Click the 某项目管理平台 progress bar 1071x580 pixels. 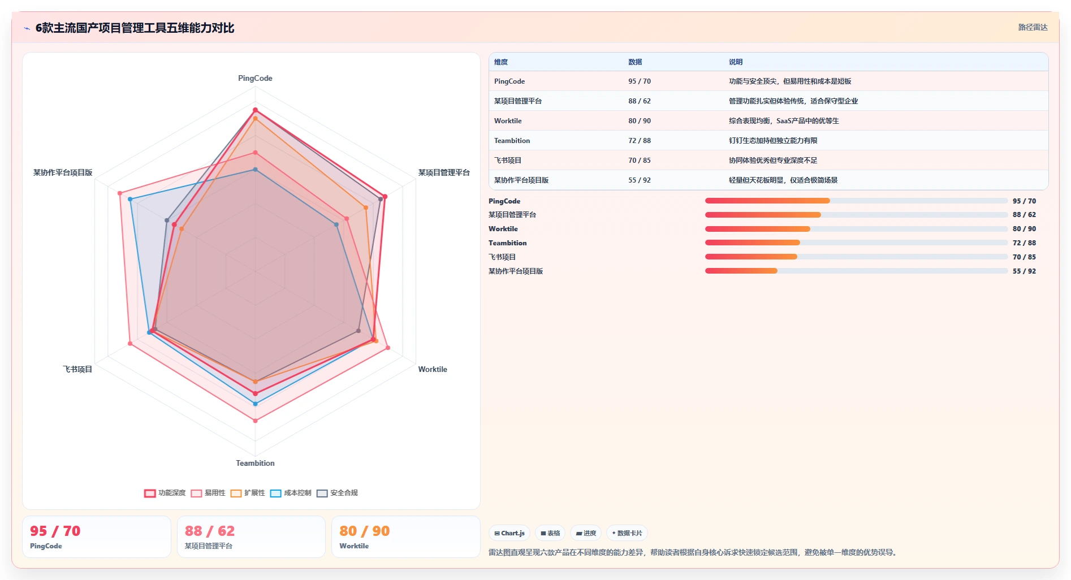[x=856, y=215]
